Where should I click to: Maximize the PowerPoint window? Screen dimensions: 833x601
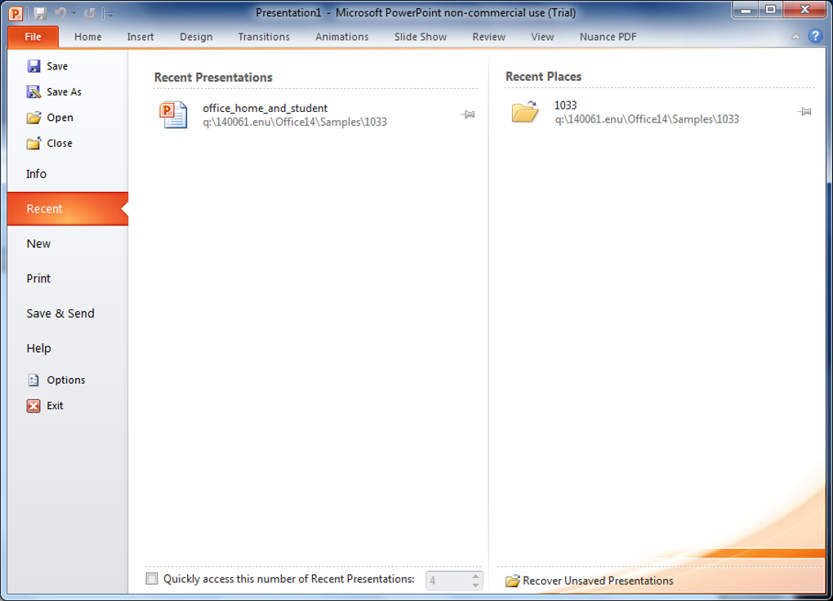click(770, 10)
